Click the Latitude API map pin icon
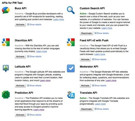 [6, 68]
